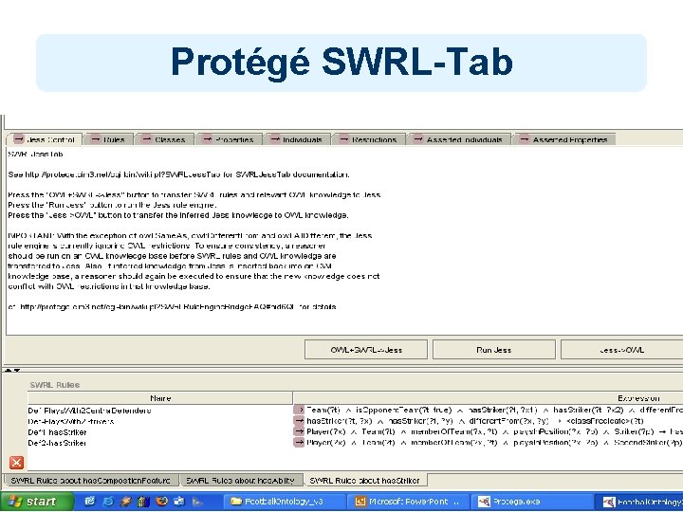
Task: Click arrow icon of Def1-hasStriker rule
Action: click(299, 432)
